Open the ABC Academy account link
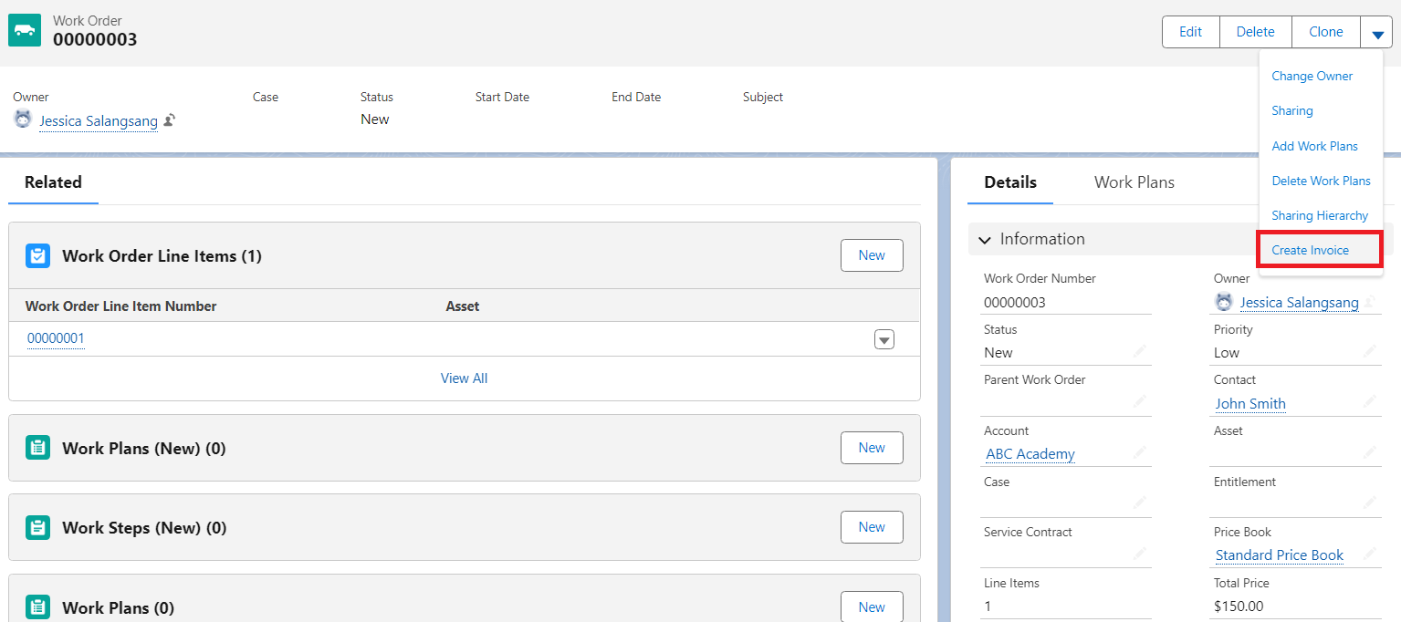This screenshot has width=1401, height=622. pyautogui.click(x=1030, y=454)
